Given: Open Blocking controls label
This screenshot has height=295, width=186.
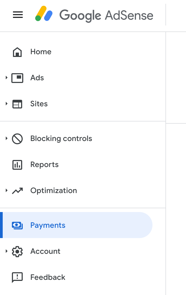Looking at the screenshot, I should click(x=61, y=139).
